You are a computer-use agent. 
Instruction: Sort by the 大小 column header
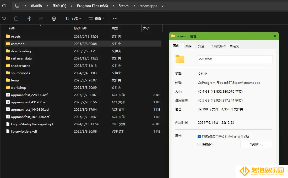click(x=146, y=28)
